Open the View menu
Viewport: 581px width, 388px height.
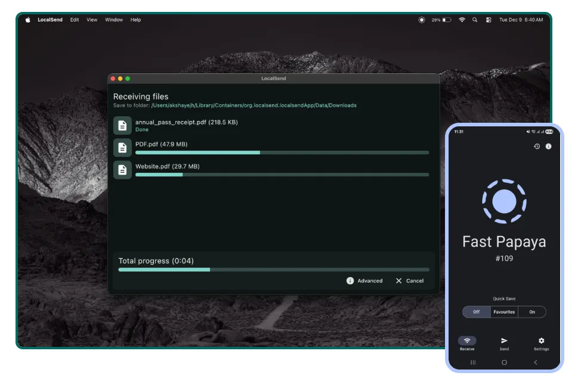point(92,20)
